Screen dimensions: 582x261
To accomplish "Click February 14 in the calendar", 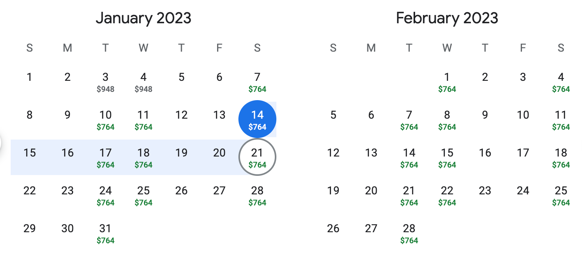I will [409, 157].
